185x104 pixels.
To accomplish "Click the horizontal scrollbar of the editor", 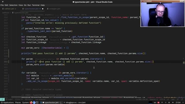I will click(74, 97).
